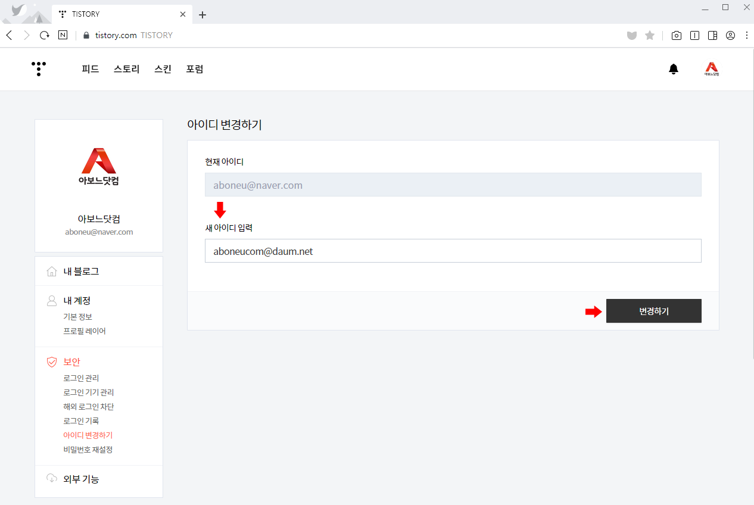The height and width of the screenshot is (505, 754).
Task: Open the 외부 기능 section
Action: (81, 479)
